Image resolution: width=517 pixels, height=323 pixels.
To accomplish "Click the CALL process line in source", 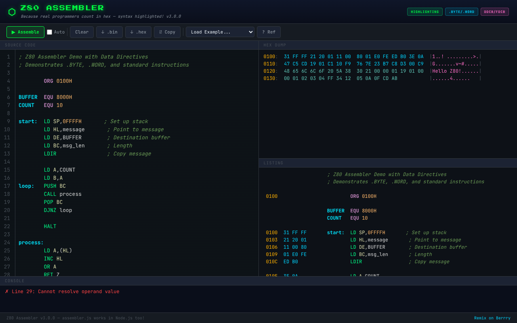I will (63, 194).
